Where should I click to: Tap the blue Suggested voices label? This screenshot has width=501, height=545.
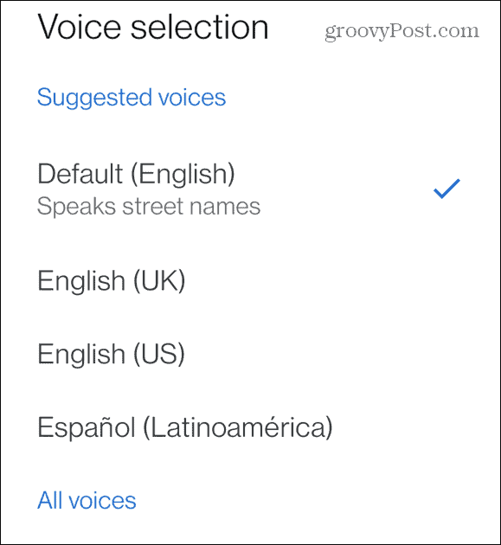(132, 98)
